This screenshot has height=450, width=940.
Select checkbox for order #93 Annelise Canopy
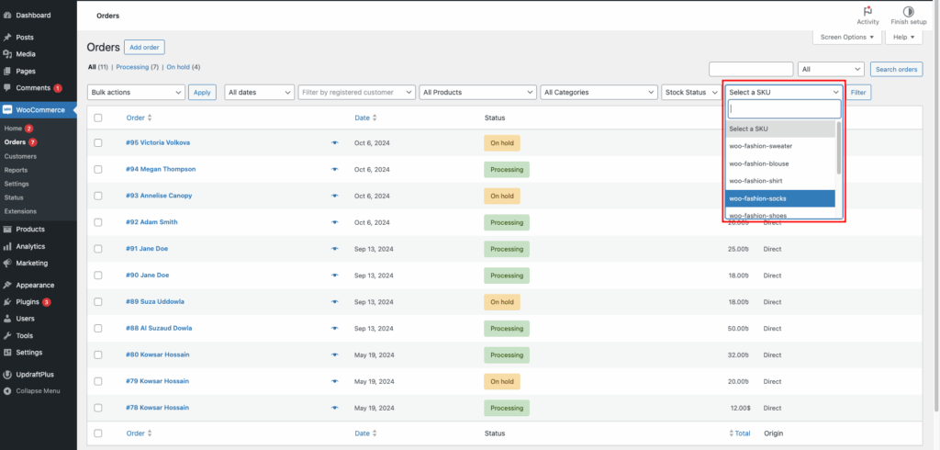tap(98, 196)
